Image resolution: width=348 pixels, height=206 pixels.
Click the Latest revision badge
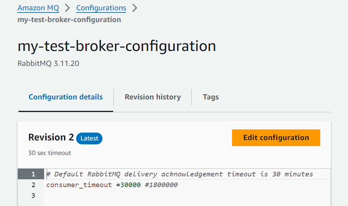pyautogui.click(x=89, y=138)
